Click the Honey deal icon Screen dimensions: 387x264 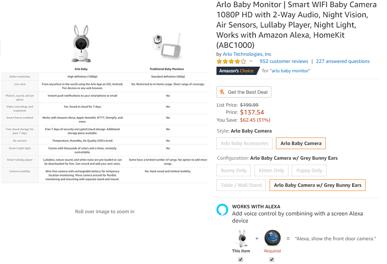222,92
